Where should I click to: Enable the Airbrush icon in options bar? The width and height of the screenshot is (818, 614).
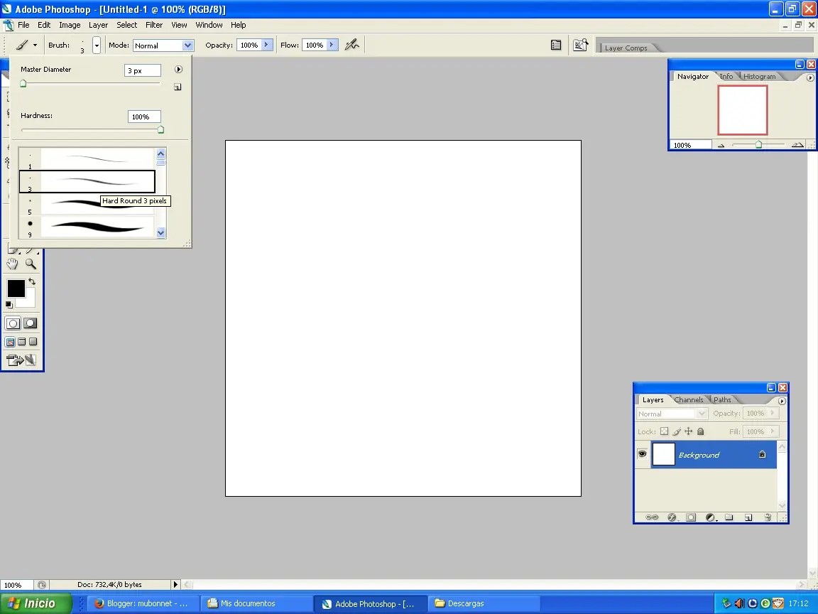(x=352, y=45)
